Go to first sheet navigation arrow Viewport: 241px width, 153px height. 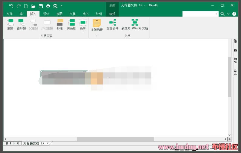pos(7,143)
